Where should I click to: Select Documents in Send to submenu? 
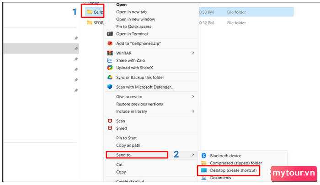(x=221, y=178)
